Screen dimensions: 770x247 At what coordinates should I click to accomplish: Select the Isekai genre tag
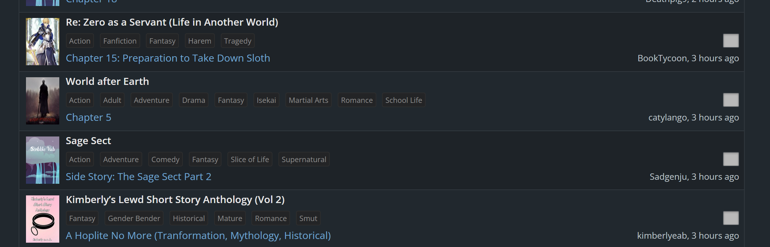266,100
